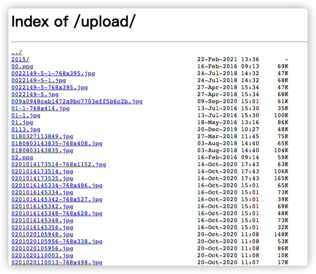This screenshot has height=274, width=316.
Task: Open 0201020105948.jpg file link
Action: click(42, 234)
